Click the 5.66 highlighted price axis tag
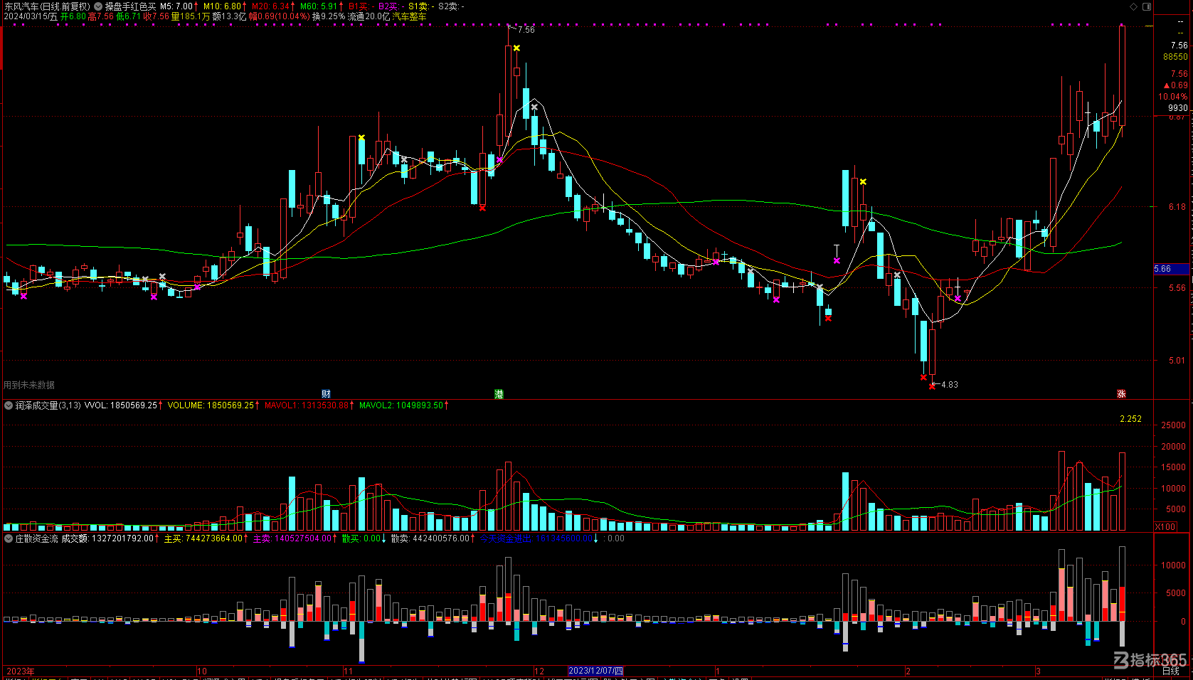Image resolution: width=1193 pixels, height=680 pixels. tap(1171, 269)
